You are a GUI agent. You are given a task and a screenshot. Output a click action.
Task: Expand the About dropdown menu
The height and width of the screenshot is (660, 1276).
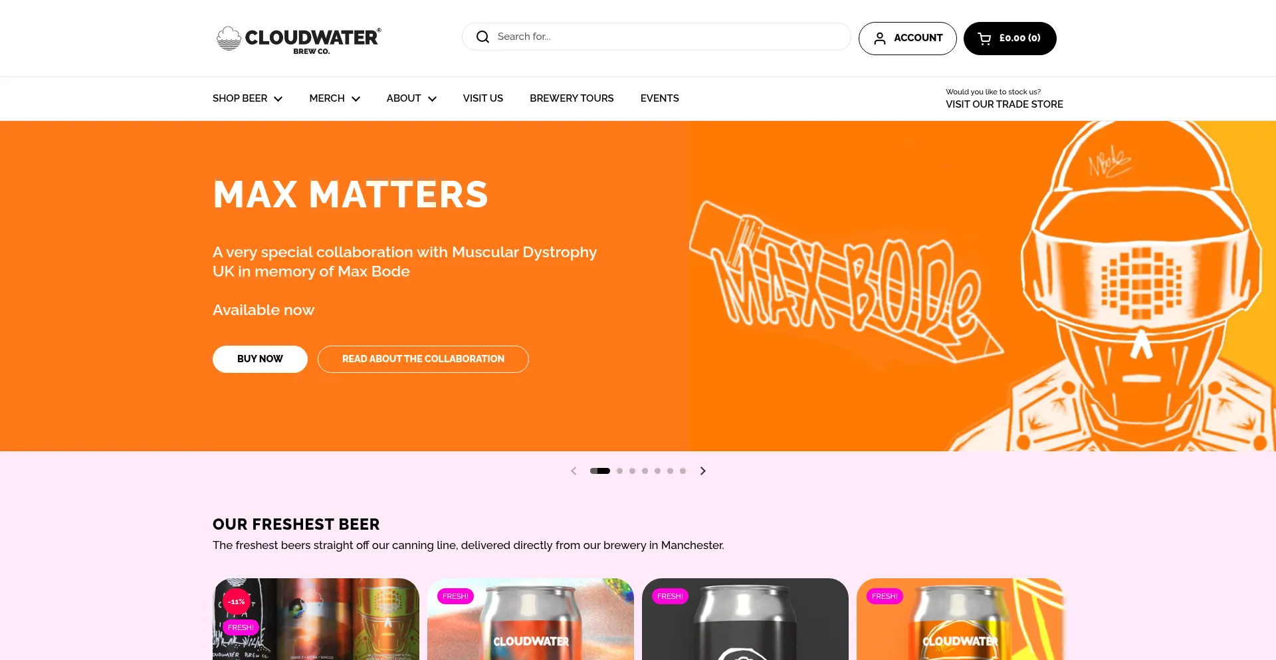[x=411, y=98]
